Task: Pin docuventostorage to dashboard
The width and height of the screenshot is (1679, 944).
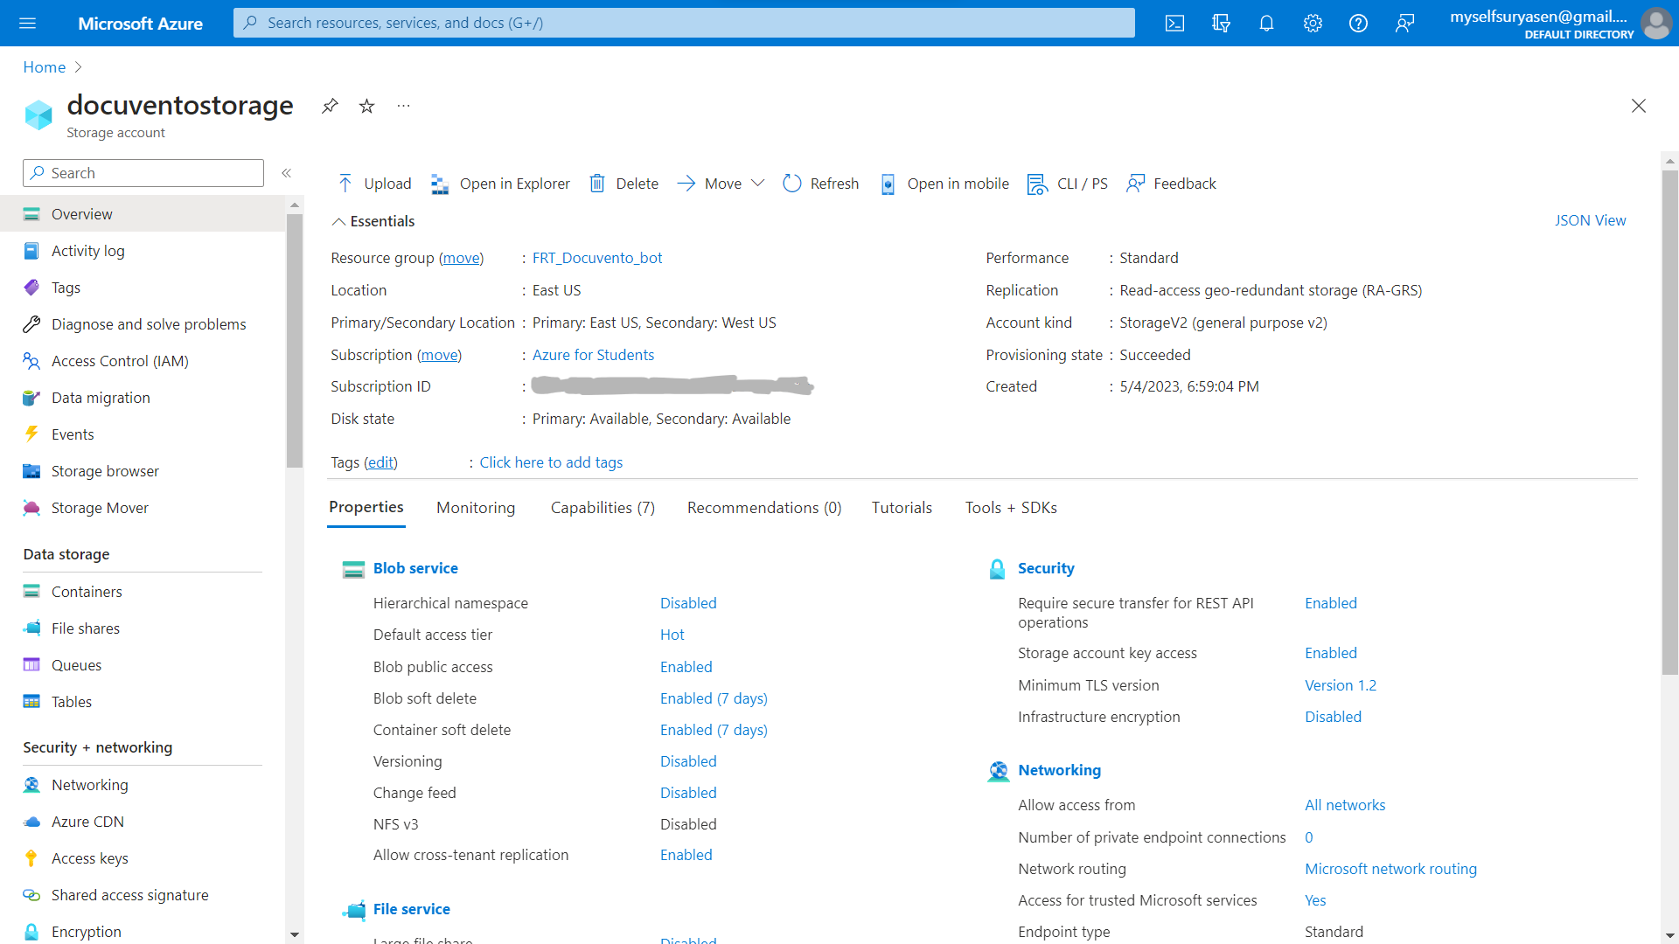Action: [330, 106]
